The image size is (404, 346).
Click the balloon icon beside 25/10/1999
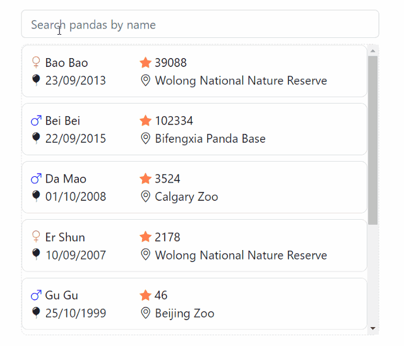[x=36, y=313]
